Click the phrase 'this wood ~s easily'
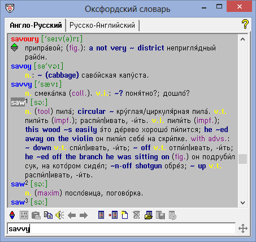The image size is (256, 242). click(61, 130)
